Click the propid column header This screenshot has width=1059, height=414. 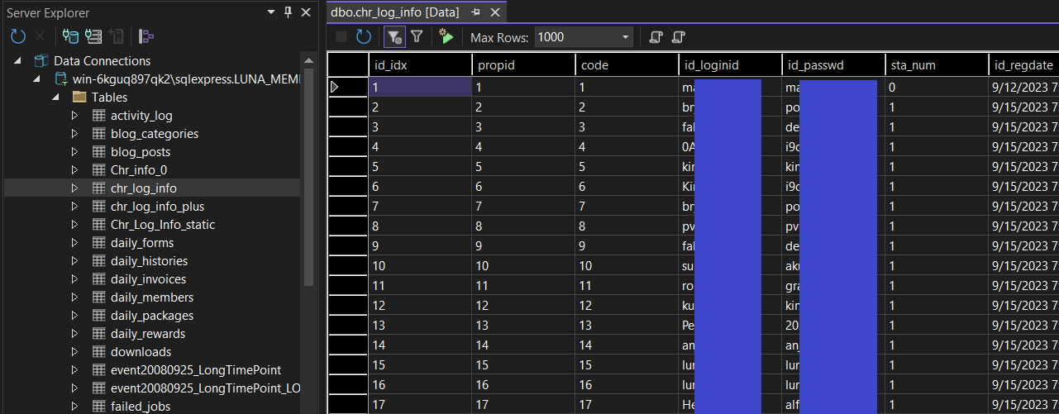pos(524,65)
